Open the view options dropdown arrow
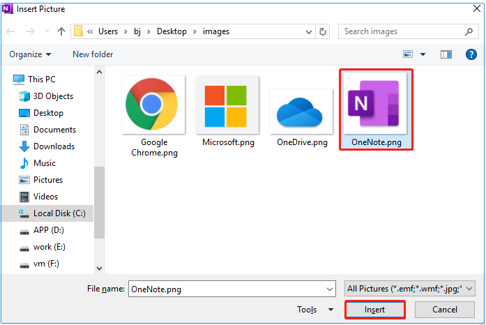 pyautogui.click(x=423, y=54)
